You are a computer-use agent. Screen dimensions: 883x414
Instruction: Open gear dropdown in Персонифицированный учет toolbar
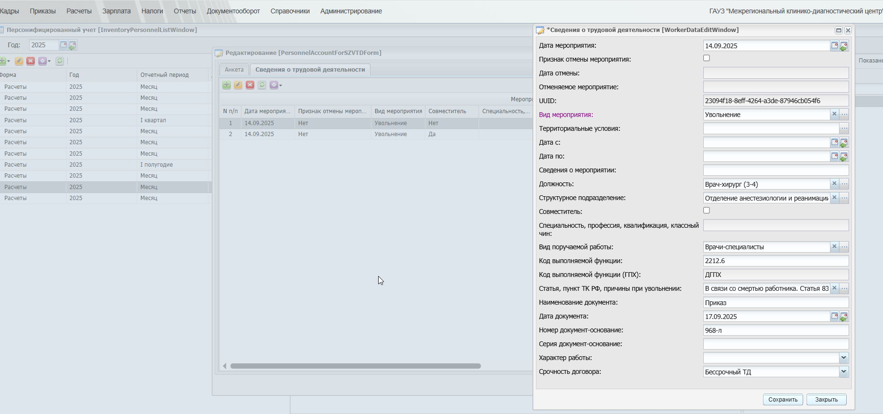tap(44, 61)
